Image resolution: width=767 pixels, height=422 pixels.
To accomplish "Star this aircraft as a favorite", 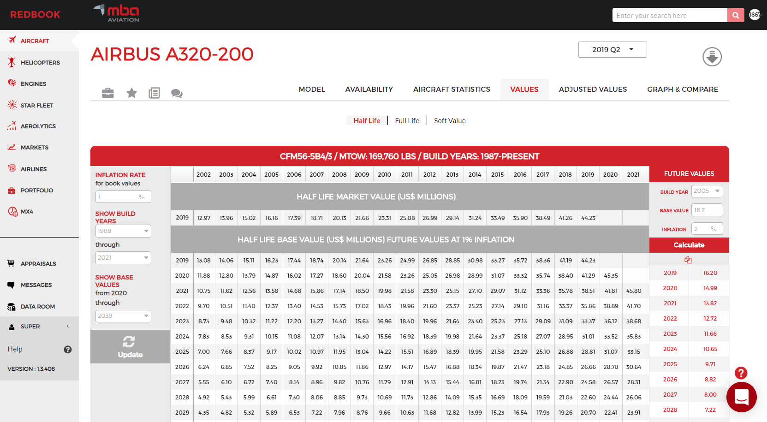I will 131,93.
